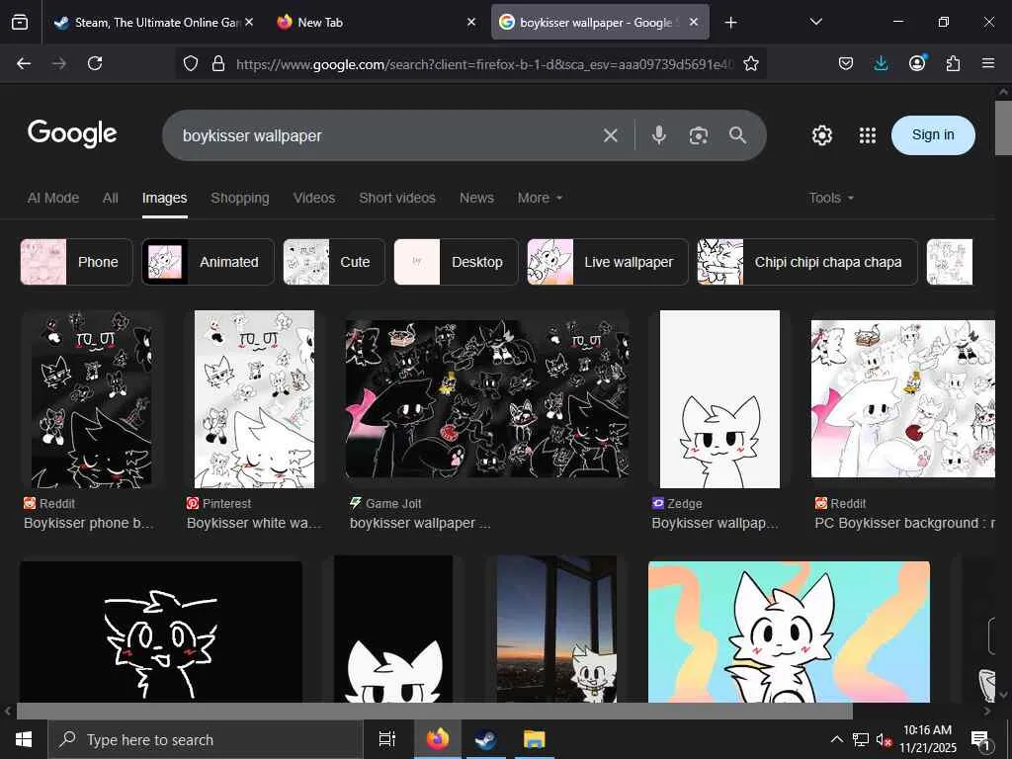Filter images by Desktop chip
This screenshot has width=1012, height=759.
pyautogui.click(x=456, y=262)
